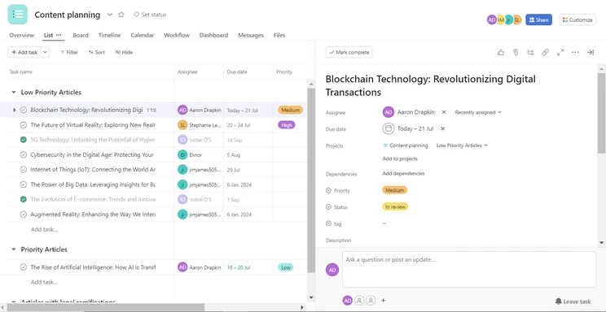This screenshot has height=312, width=606.
Task: Switch to the Dashboard tab
Action: point(213,35)
